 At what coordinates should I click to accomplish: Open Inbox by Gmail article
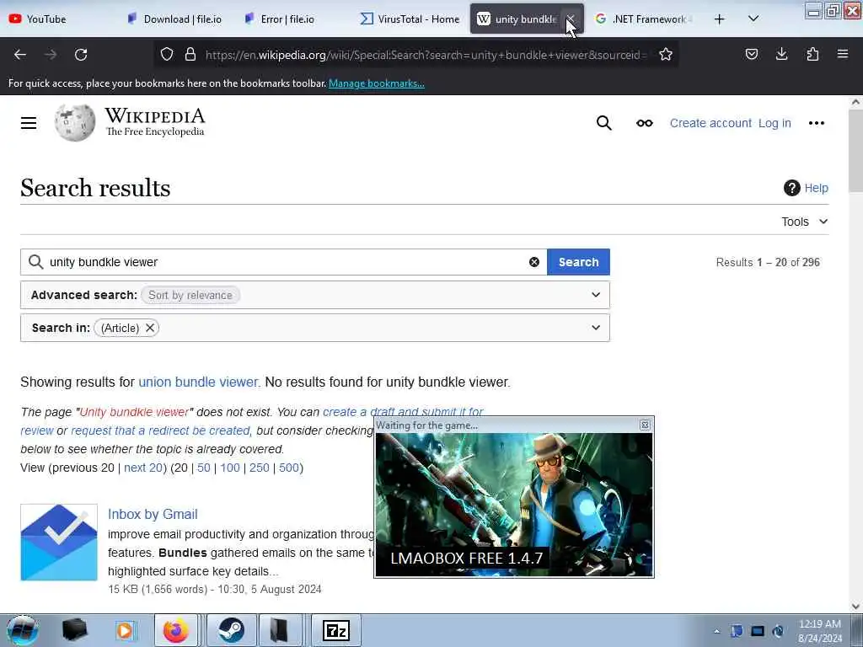tap(153, 515)
